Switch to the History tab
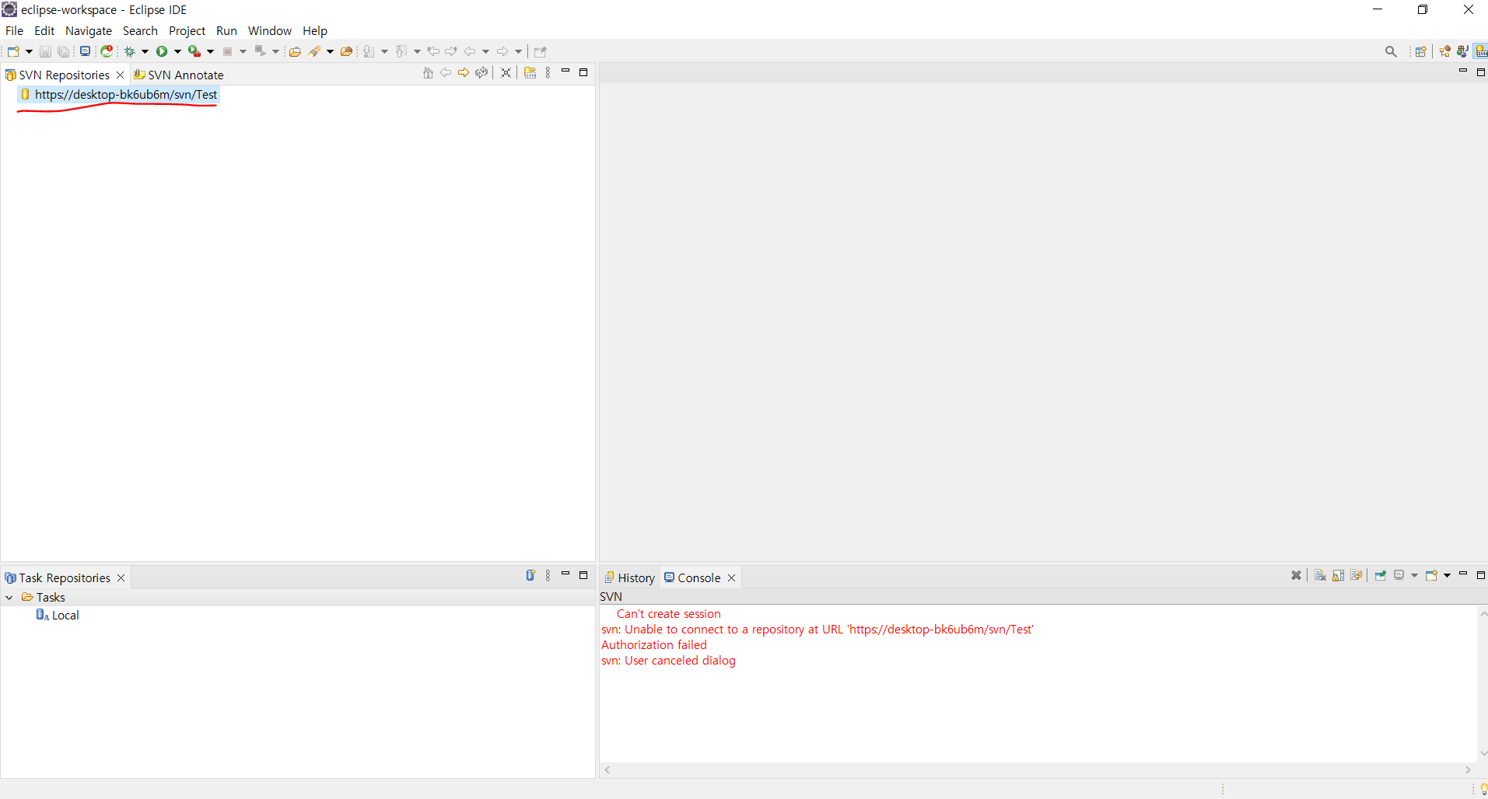 630,577
